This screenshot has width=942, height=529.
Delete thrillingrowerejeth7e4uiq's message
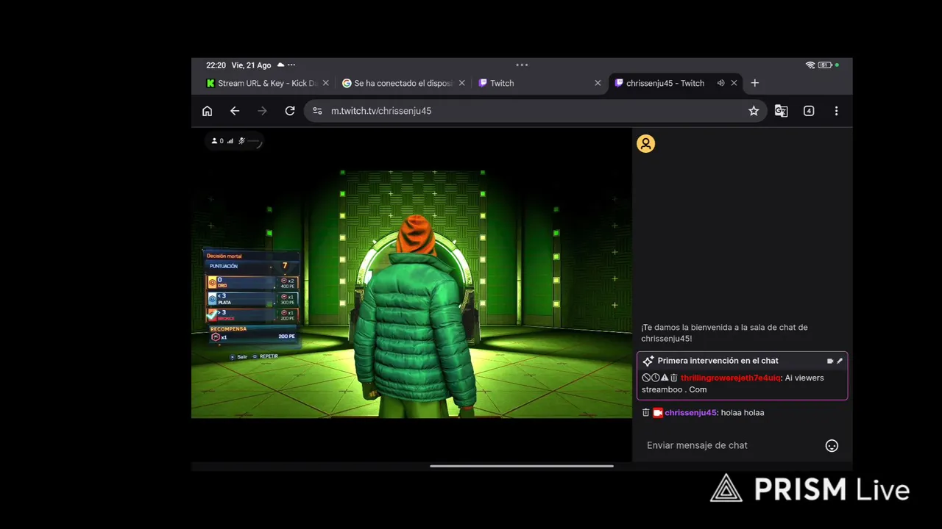673,378
